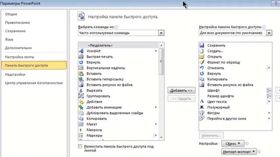Image resolution: width=280 pixels, height=157 pixels.
Task: Click the 'Добавить >>' button
Action: pos(182,90)
